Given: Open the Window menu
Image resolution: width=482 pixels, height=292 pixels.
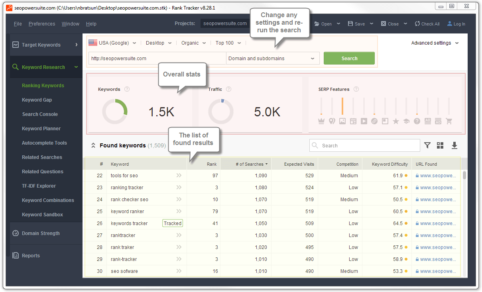Looking at the screenshot, I should (71, 24).
